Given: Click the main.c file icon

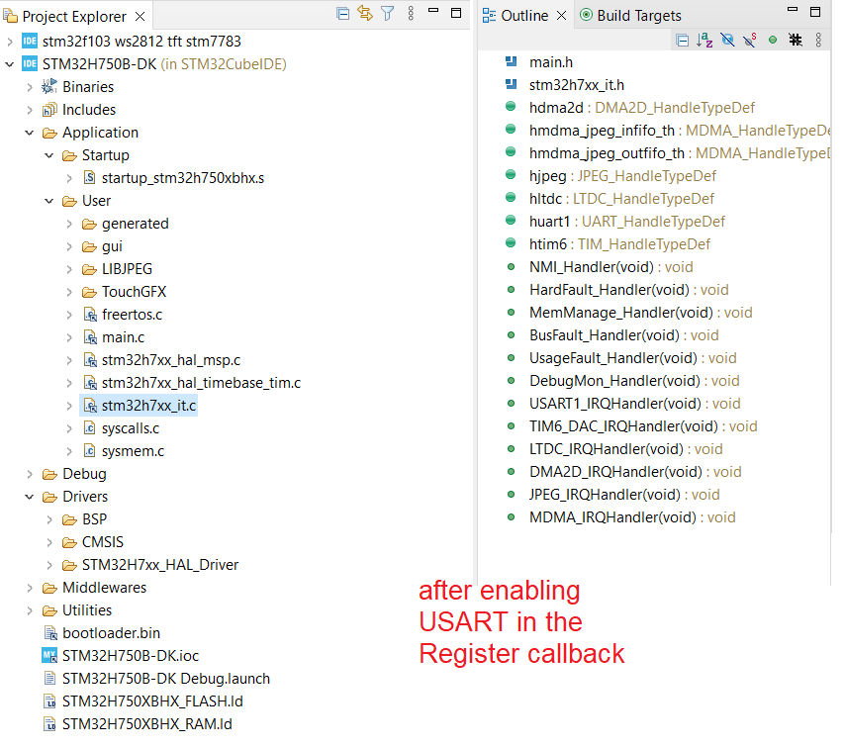Looking at the screenshot, I should point(90,337).
